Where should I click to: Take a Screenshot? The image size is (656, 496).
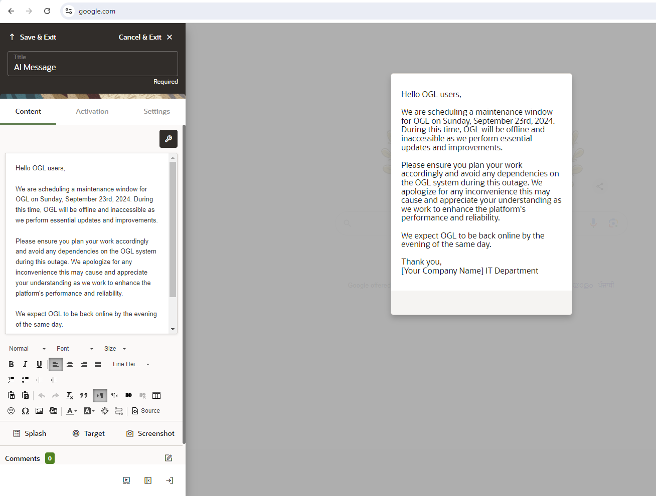150,433
